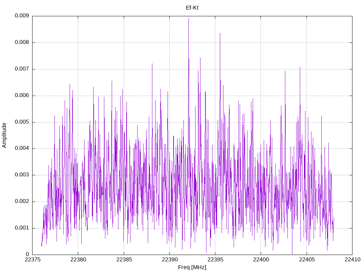
Task: Click y-axis tick label 0.002
Action: pos(22,202)
